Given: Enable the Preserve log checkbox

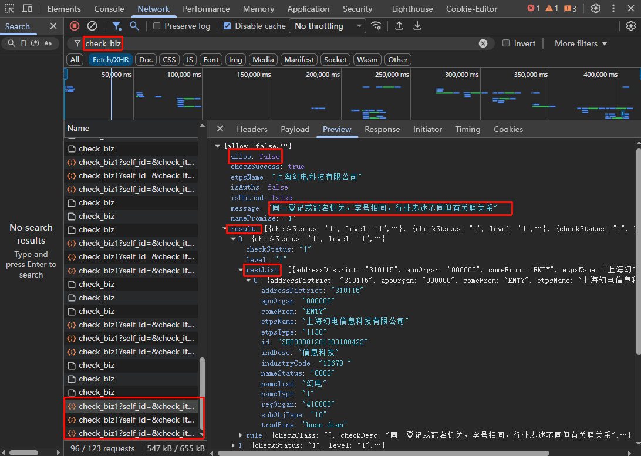Looking at the screenshot, I should [157, 26].
